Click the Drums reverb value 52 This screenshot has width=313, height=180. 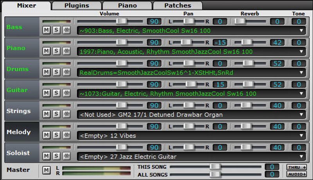[277, 63]
